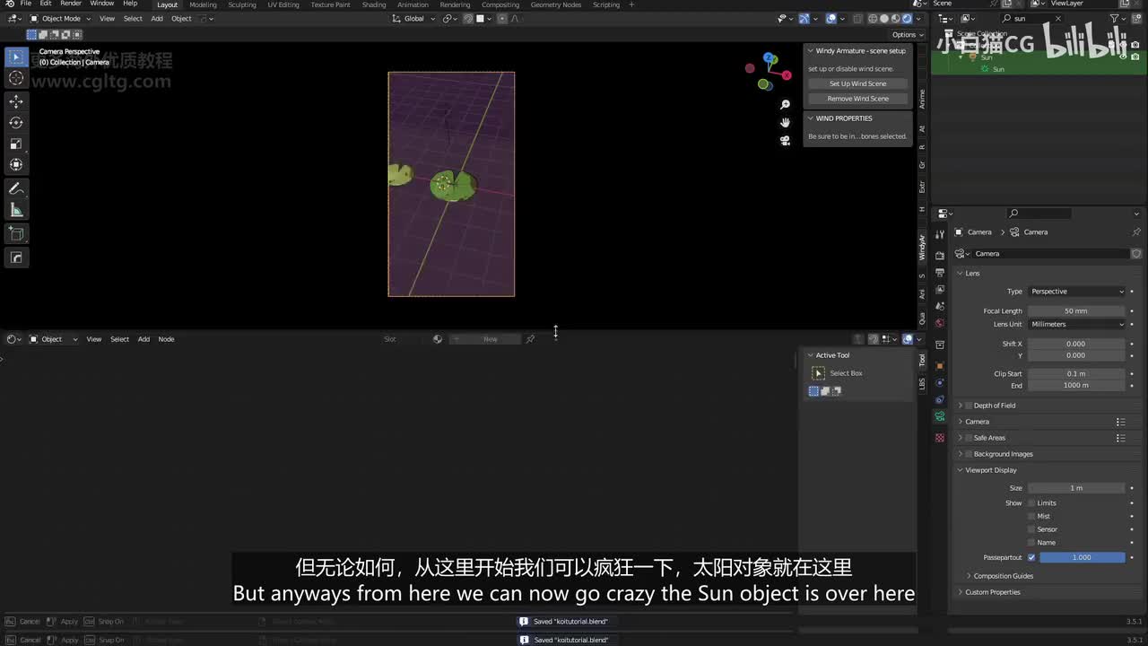This screenshot has width=1148, height=646.
Task: Click the New material button in node editor
Action: (x=485, y=339)
